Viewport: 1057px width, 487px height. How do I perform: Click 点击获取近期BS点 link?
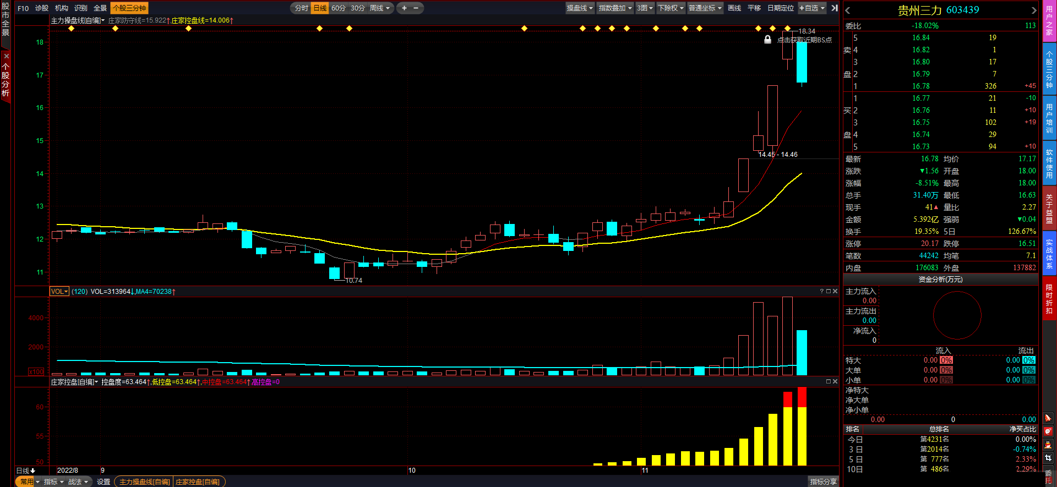point(804,40)
